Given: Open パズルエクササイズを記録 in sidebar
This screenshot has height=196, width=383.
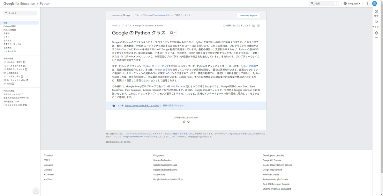Looking at the screenshot, I should point(15,105).
